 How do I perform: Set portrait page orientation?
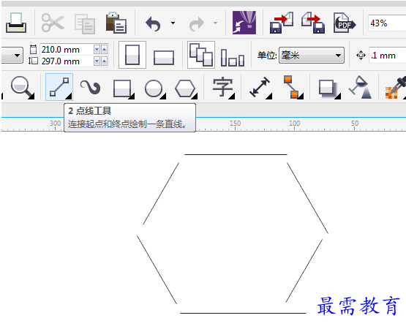pos(132,55)
